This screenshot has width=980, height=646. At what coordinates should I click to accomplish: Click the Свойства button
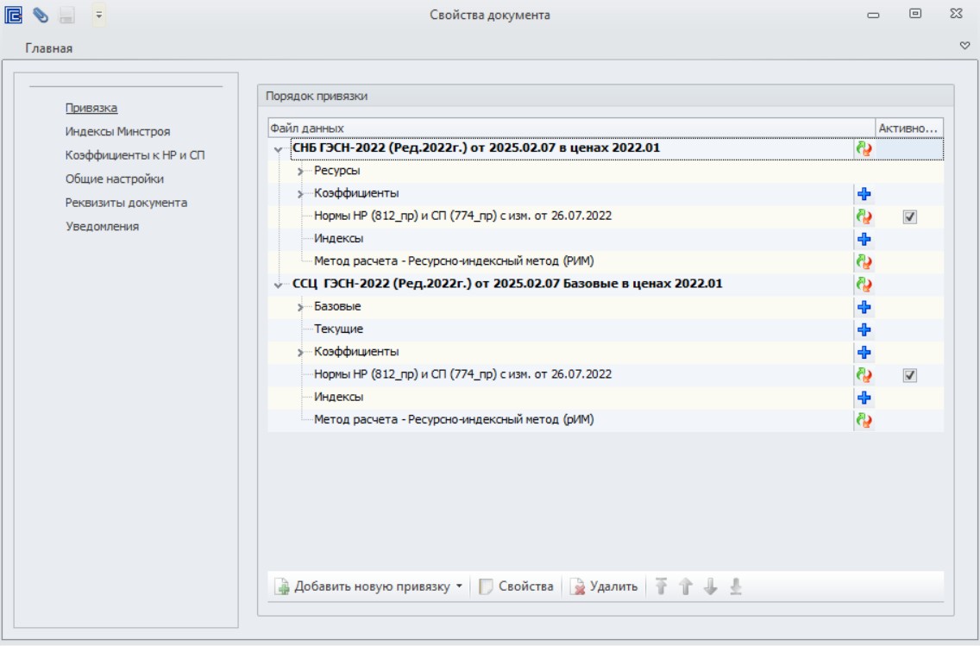click(x=516, y=586)
